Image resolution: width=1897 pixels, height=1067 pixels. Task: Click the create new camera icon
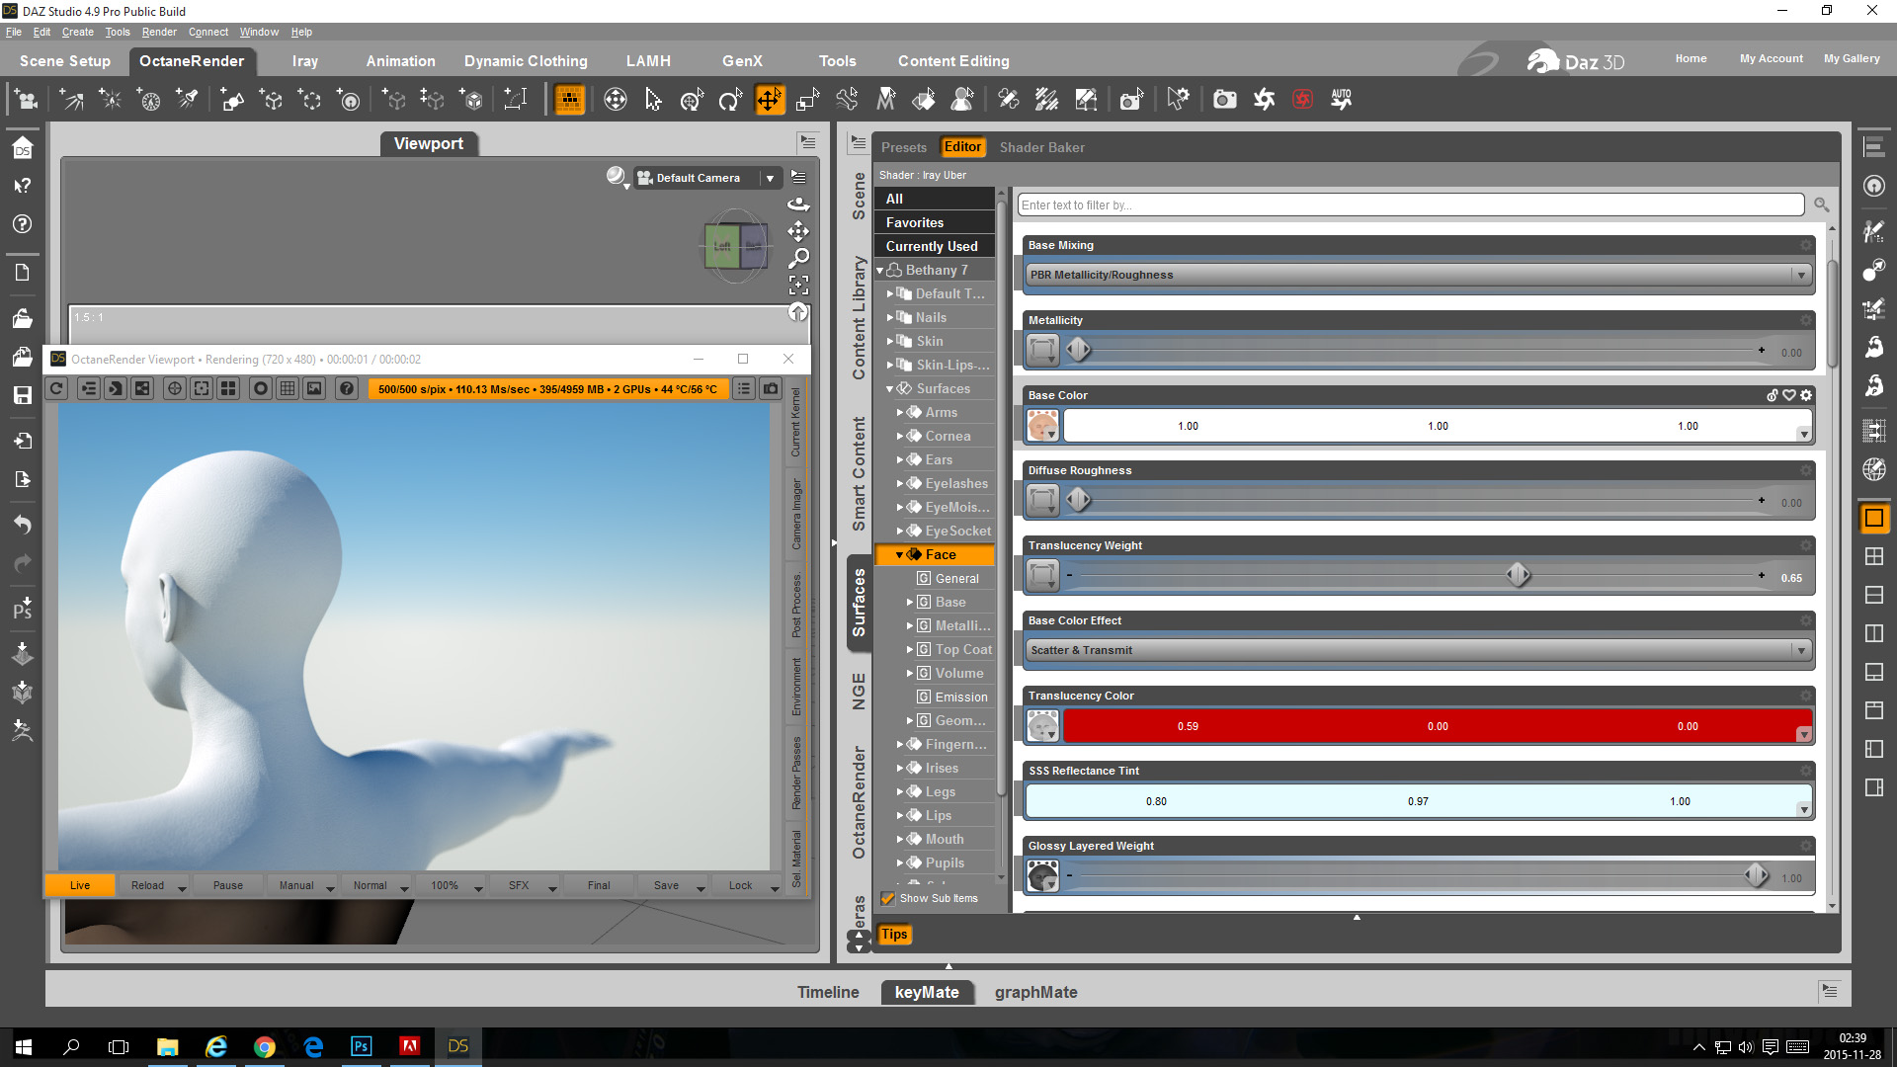[x=26, y=100]
